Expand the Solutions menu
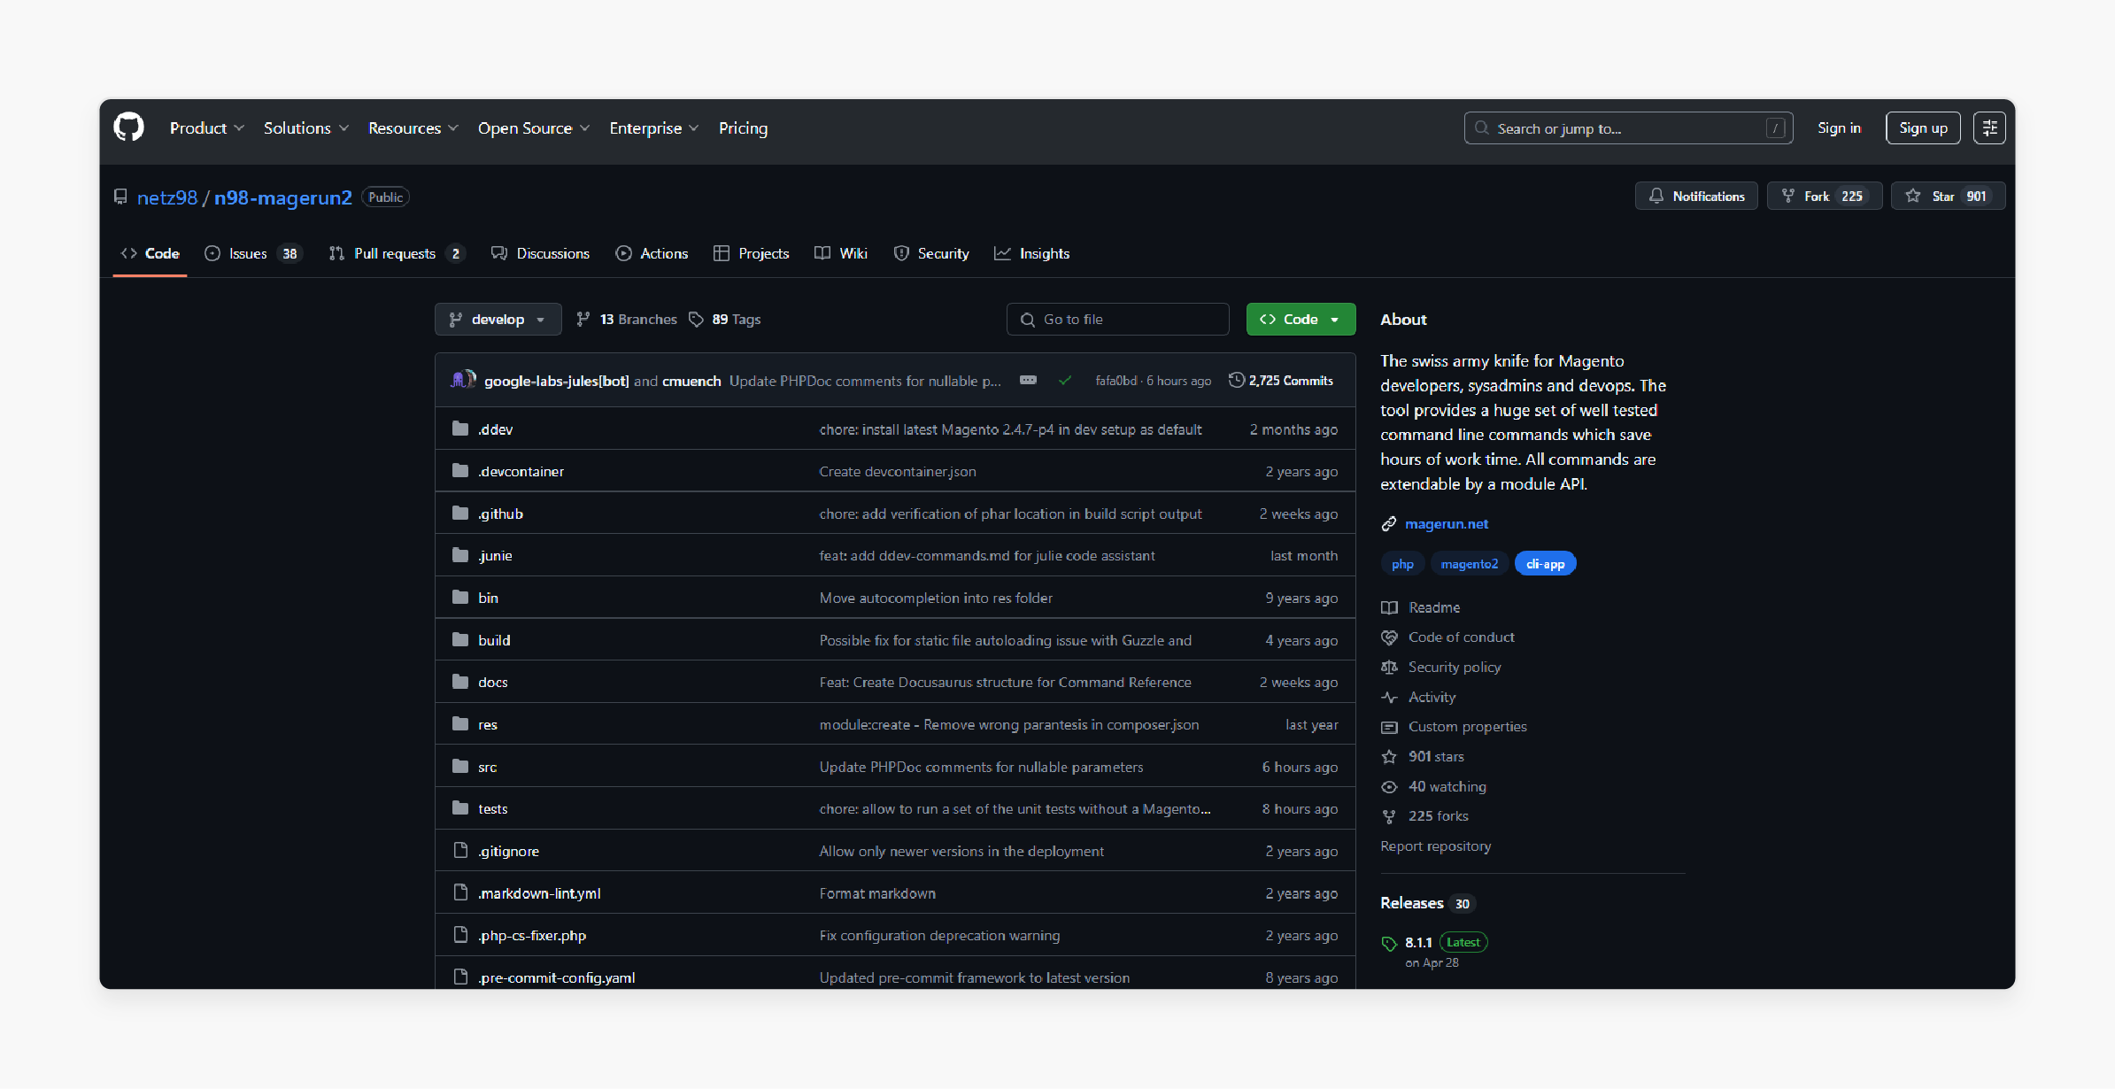Screen dimensions: 2115x1089 coord(305,128)
